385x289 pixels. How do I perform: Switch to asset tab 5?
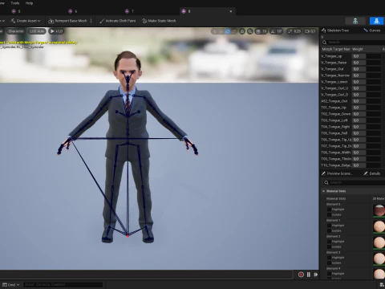point(16,11)
